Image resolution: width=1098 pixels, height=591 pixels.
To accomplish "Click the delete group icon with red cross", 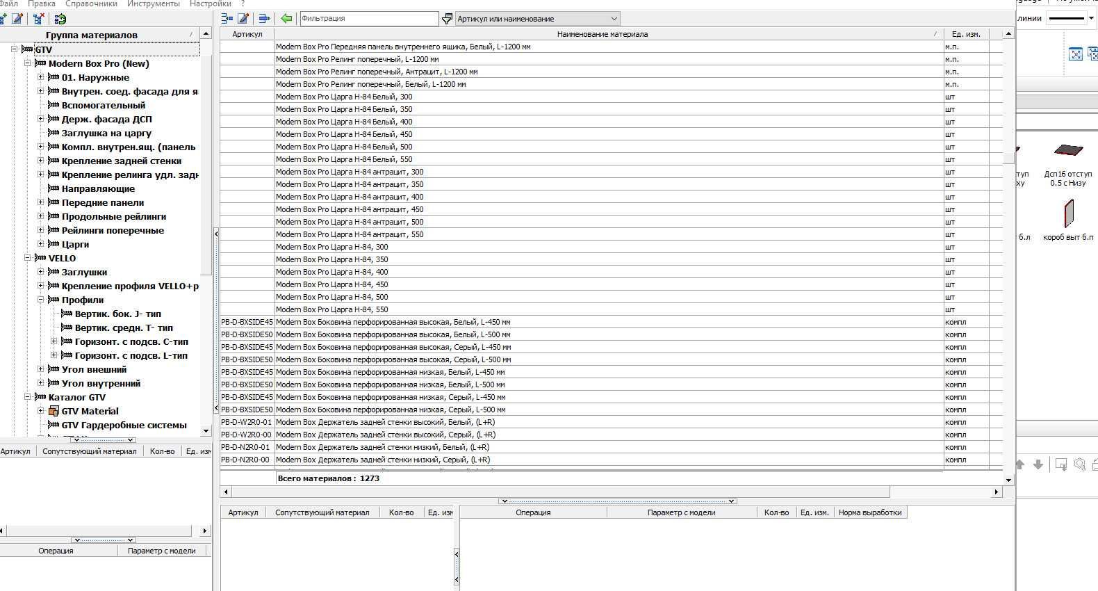I will click(39, 19).
